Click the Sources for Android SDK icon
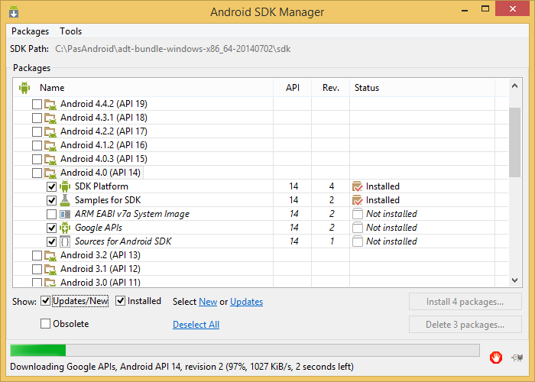535x382 pixels. 65,241
